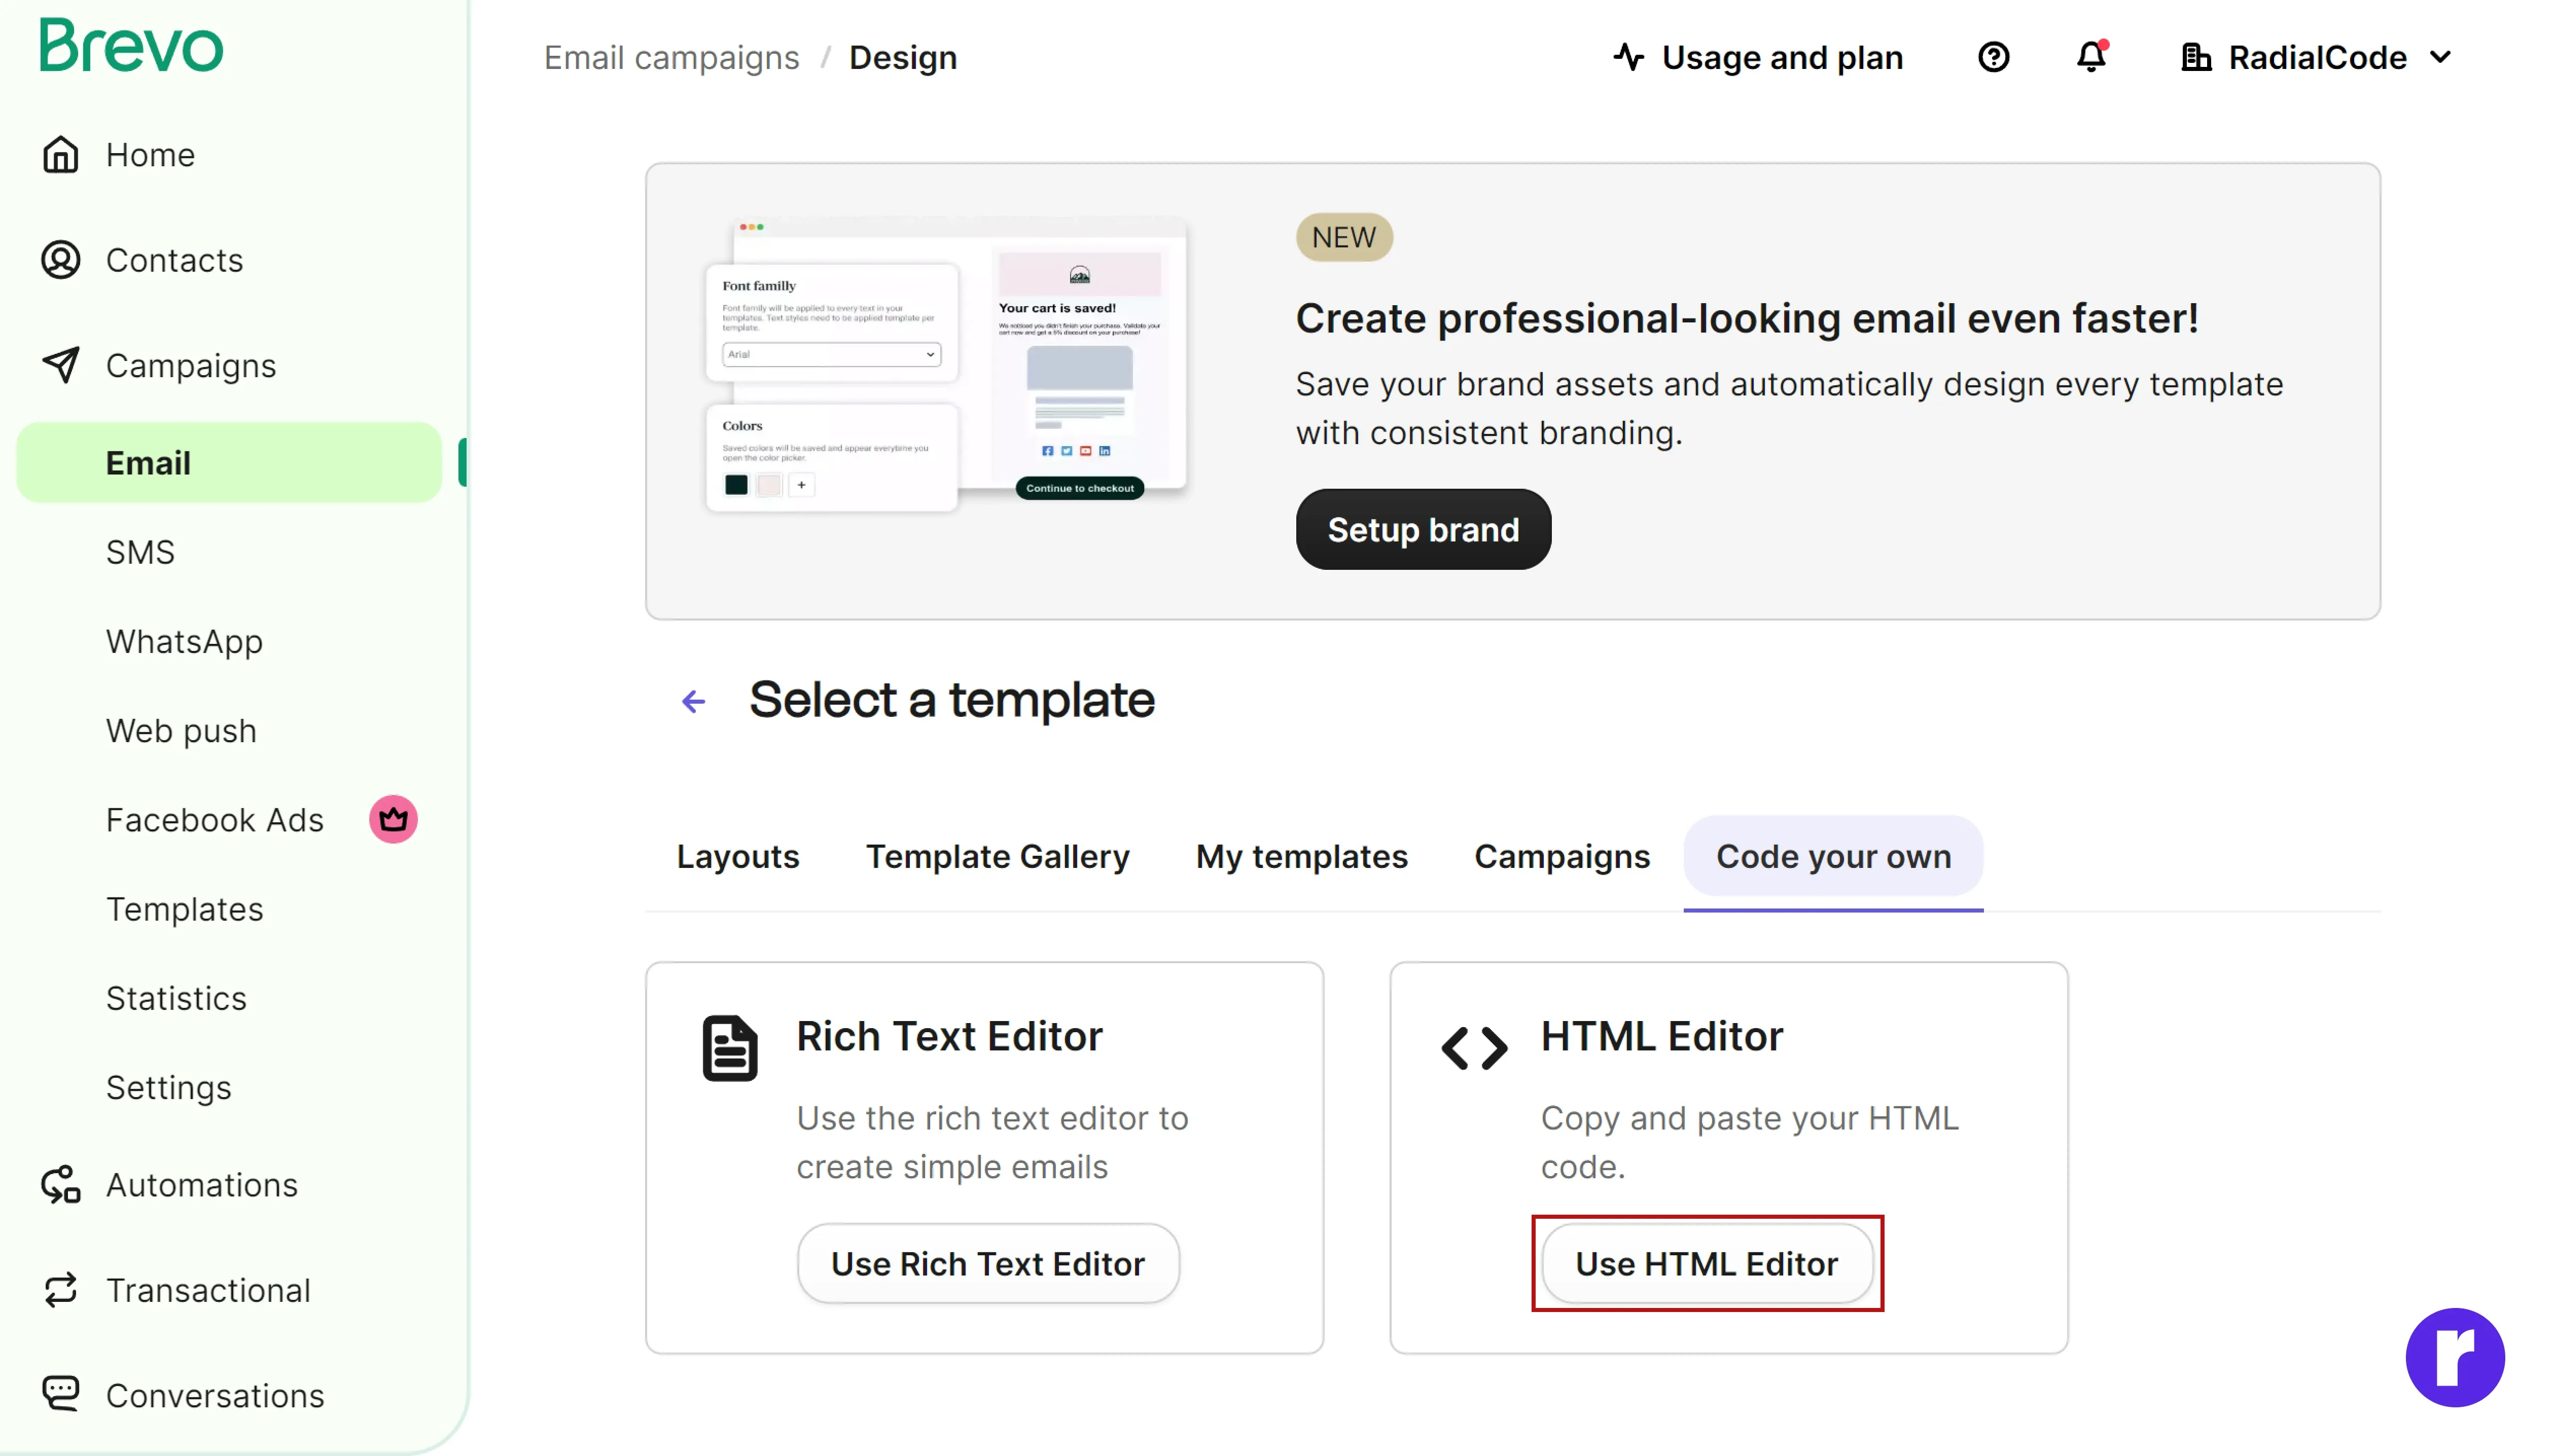The height and width of the screenshot is (1456, 2554).
Task: Click the HTML Editor code brackets icon
Action: 1474,1048
